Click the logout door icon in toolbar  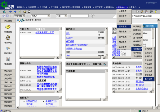point(4,12)
